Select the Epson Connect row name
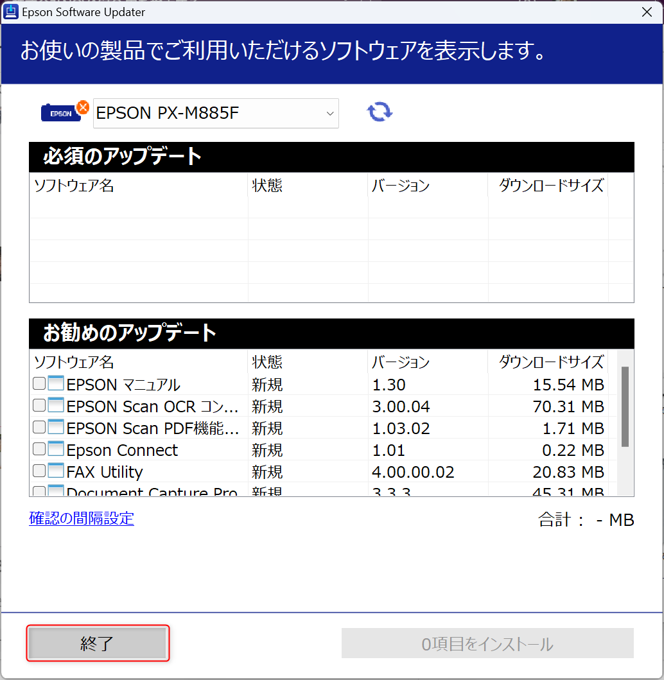This screenshot has height=680, width=664. tap(122, 450)
